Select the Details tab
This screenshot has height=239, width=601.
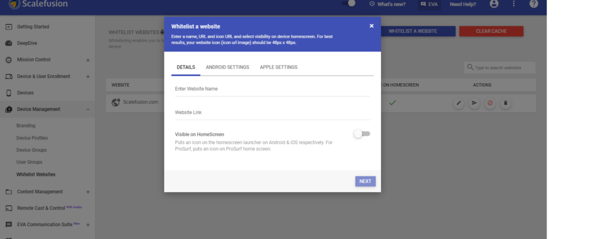point(186,67)
